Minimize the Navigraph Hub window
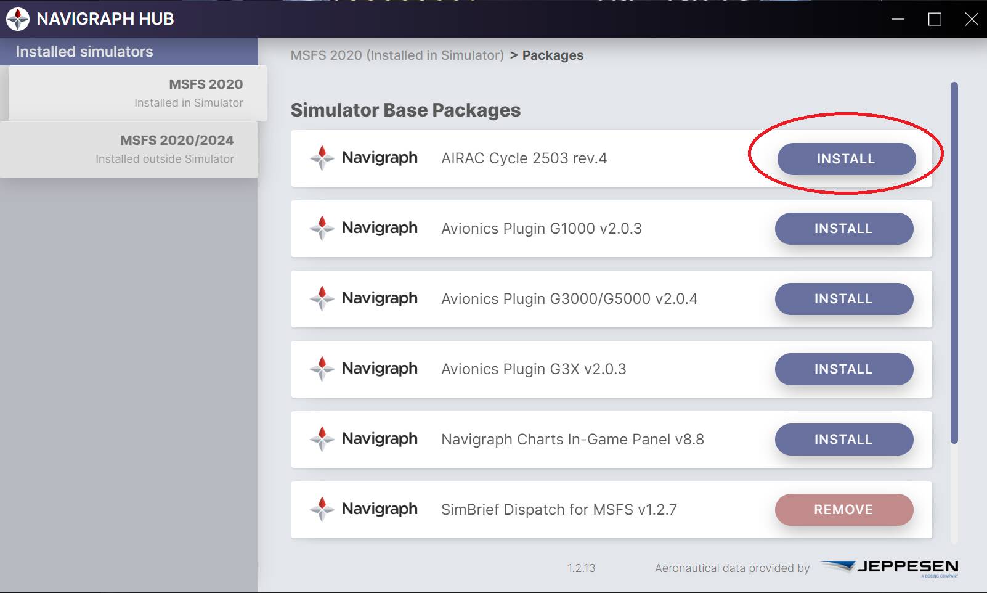The image size is (987, 593). tap(898, 19)
